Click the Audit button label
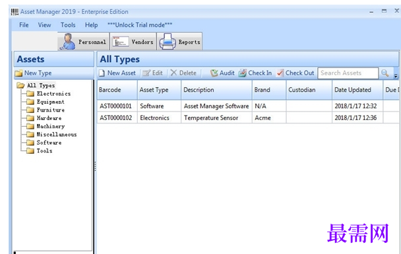The image size is (401, 254). tap(227, 73)
